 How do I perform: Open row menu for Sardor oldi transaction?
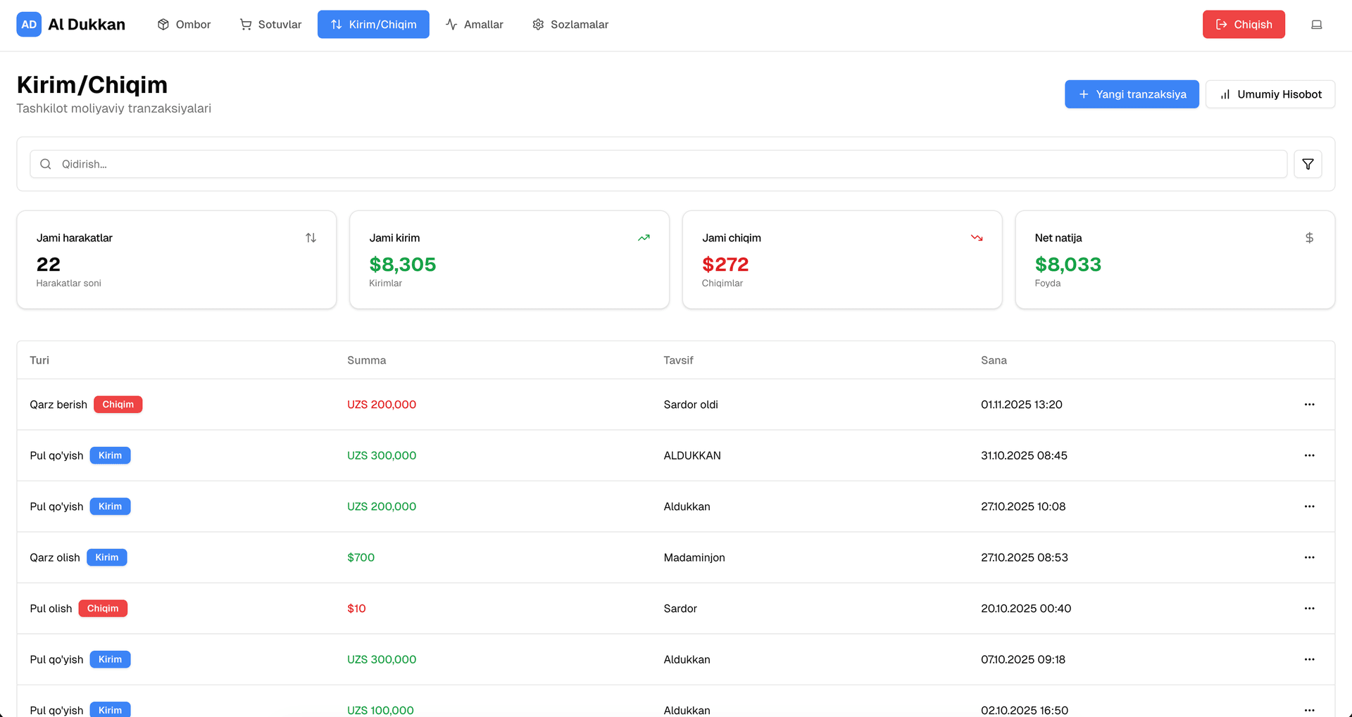[x=1309, y=405]
